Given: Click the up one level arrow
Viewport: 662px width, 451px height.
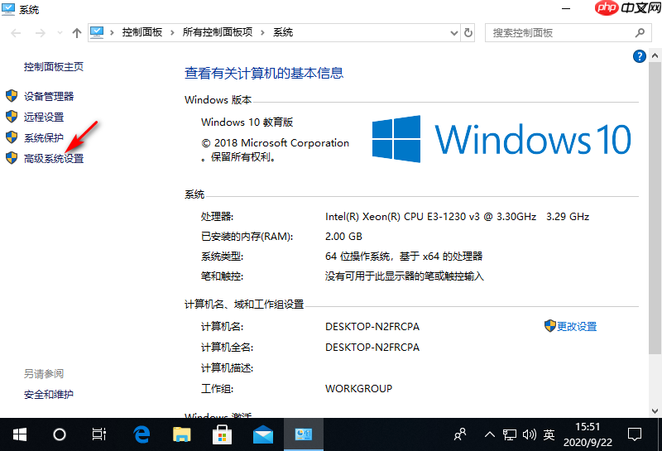Looking at the screenshot, I should (x=76, y=33).
